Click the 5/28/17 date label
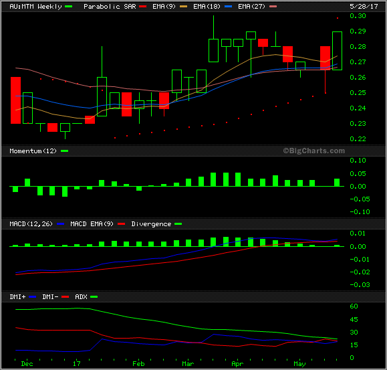The height and width of the screenshot is (370, 387). pyautogui.click(x=364, y=7)
